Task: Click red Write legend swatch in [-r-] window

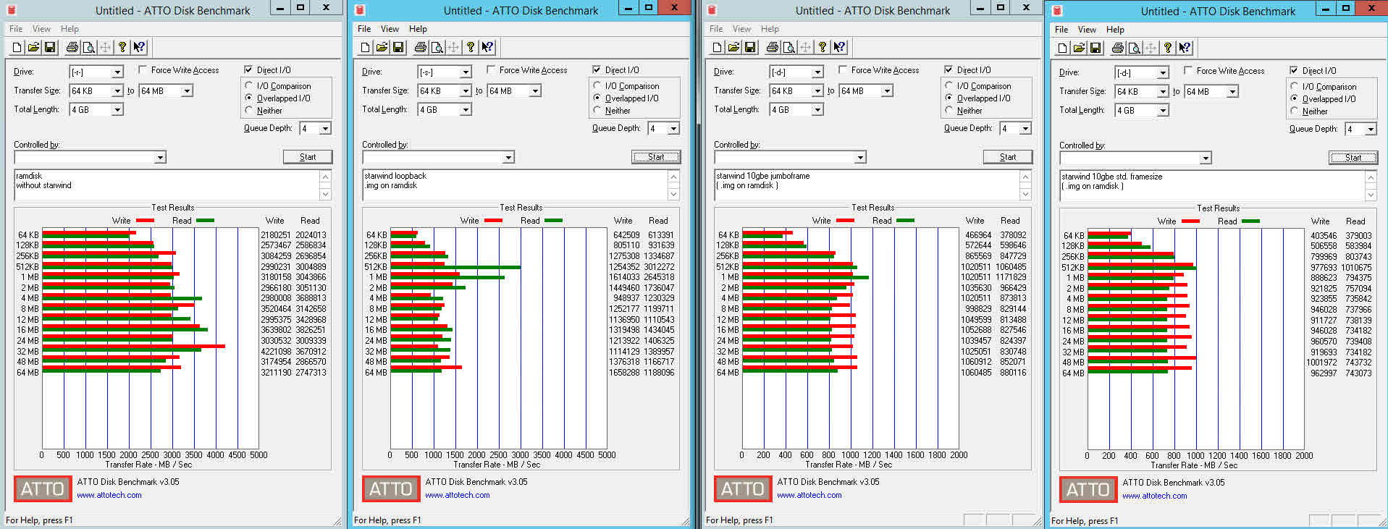Action: tap(145, 221)
